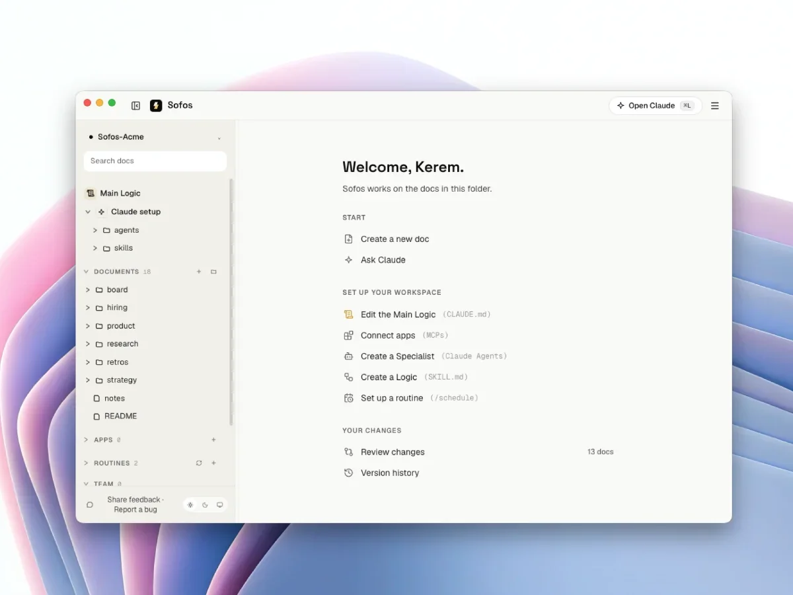Expand the skills folder chevron
This screenshot has height=595, width=793.
95,248
